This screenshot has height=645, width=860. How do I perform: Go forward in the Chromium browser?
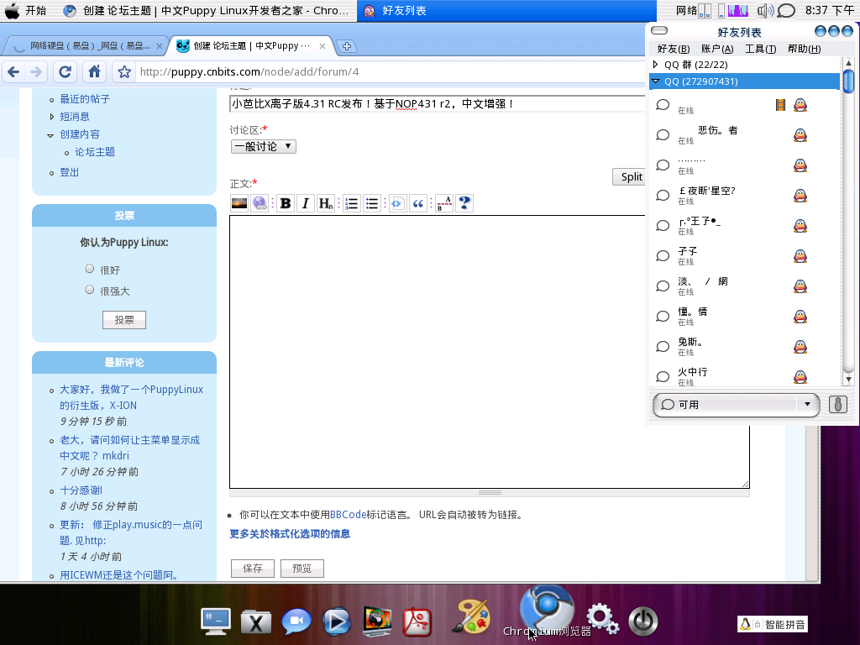[35, 72]
